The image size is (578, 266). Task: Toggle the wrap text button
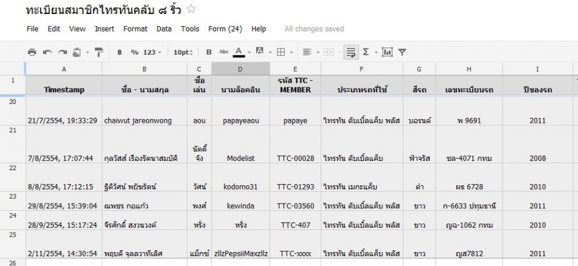pos(351,52)
